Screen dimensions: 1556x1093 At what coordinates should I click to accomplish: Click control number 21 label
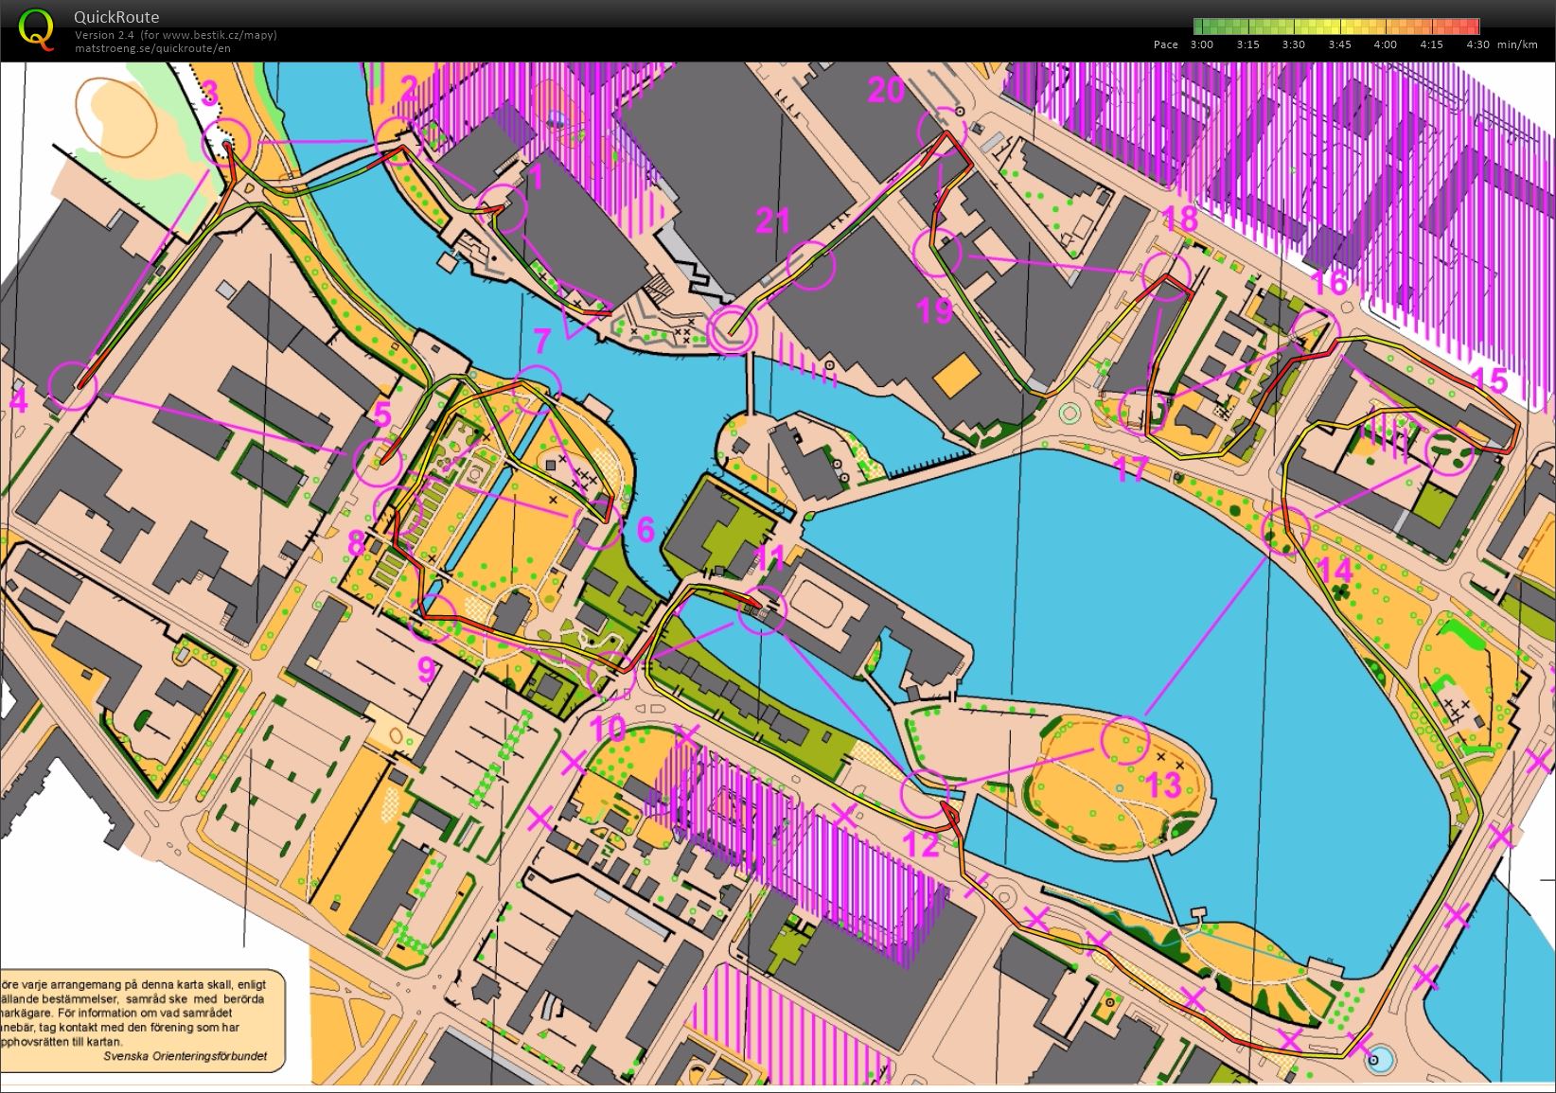pyautogui.click(x=773, y=220)
